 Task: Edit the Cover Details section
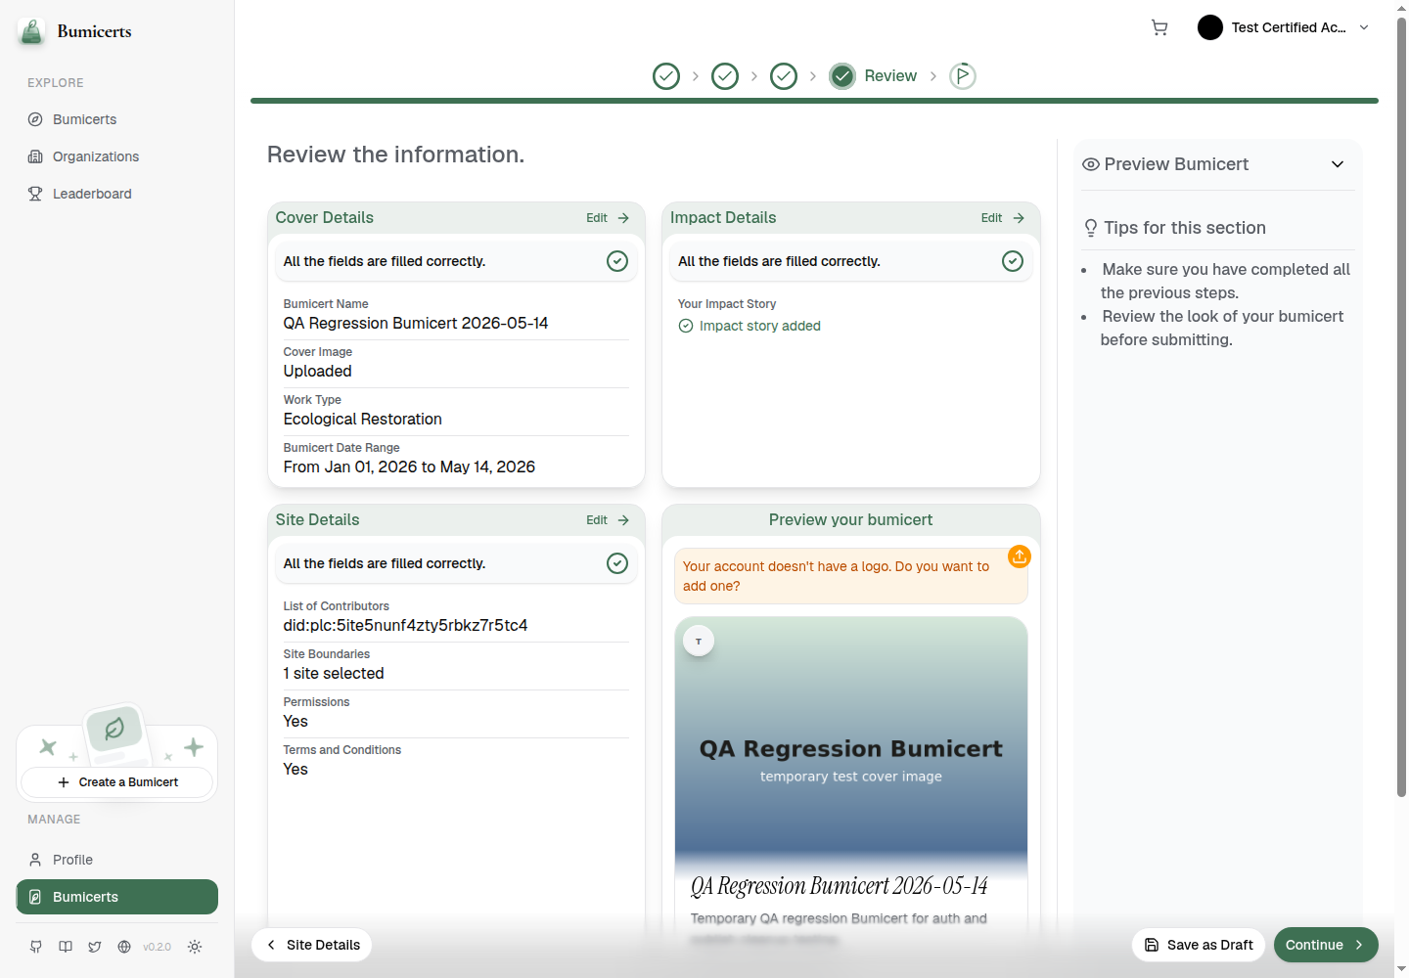[x=608, y=218]
